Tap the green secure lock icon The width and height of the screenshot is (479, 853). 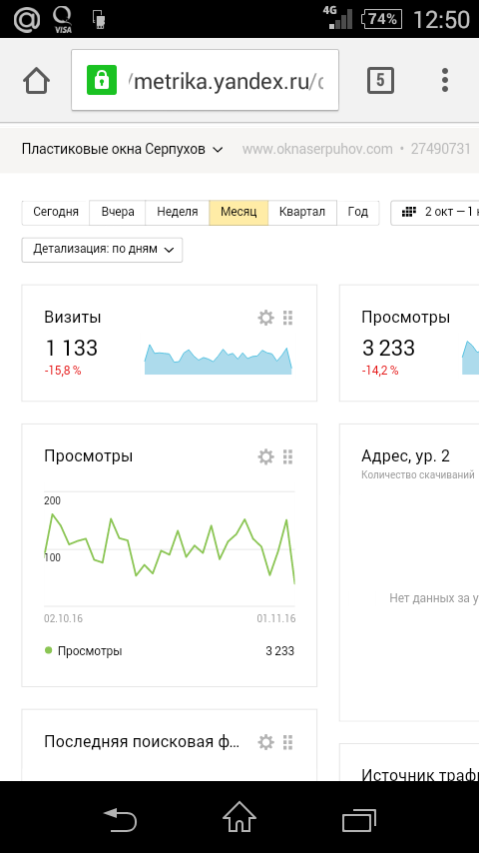102,80
